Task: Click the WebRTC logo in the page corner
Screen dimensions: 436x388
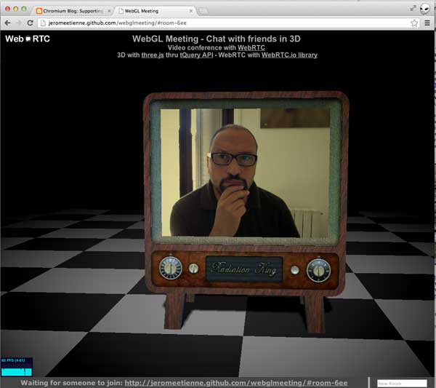Action: (28, 39)
